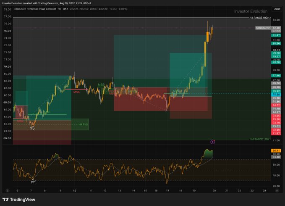Select the 1h interval in chart header
This screenshot has width=285, height=206.
click(x=60, y=9)
